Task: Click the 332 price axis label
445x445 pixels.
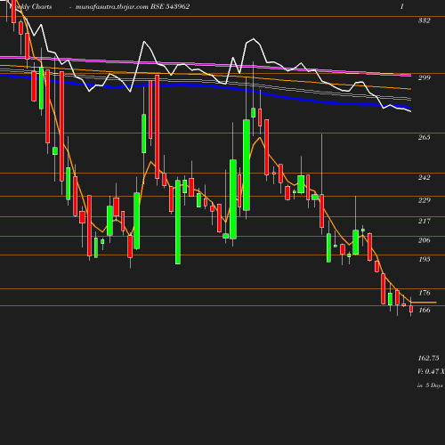Action: (424, 20)
